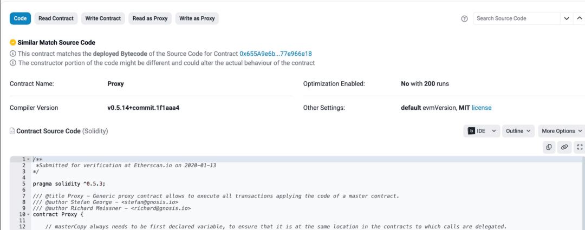Click the yellow Similar Match checkmark badge
585x230 pixels.
pos(12,43)
